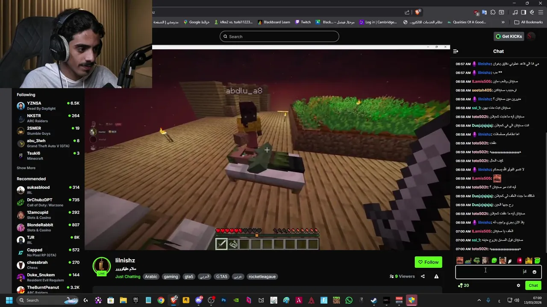The image size is (547, 307).
Task: Click the share icon below the stream
Action: (x=423, y=276)
